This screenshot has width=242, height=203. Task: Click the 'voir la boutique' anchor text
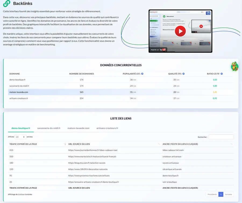click(x=170, y=182)
